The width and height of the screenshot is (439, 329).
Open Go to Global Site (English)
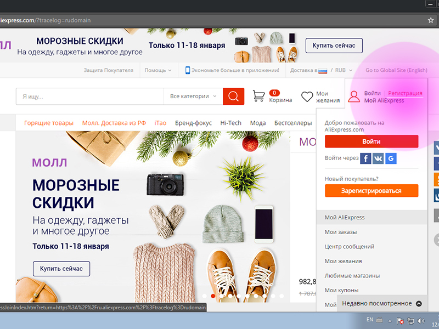pyautogui.click(x=396, y=70)
